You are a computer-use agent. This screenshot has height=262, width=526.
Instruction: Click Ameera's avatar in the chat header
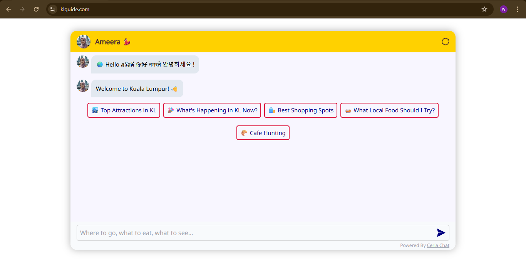83,42
